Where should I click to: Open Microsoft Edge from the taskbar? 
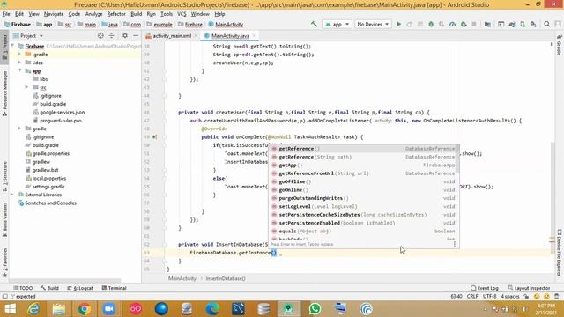click(212, 309)
